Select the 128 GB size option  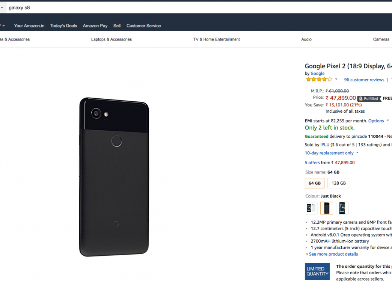pos(338,183)
